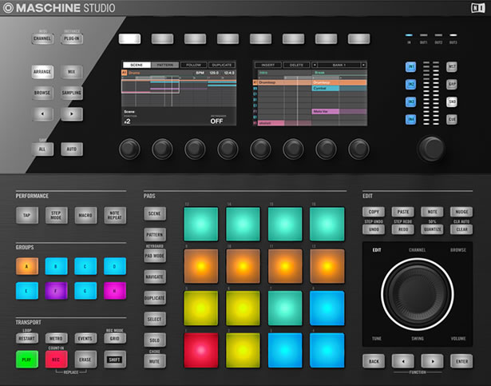This screenshot has height=386, width=491.
Task: Trigger yellow pad 2
Action: click(x=243, y=350)
